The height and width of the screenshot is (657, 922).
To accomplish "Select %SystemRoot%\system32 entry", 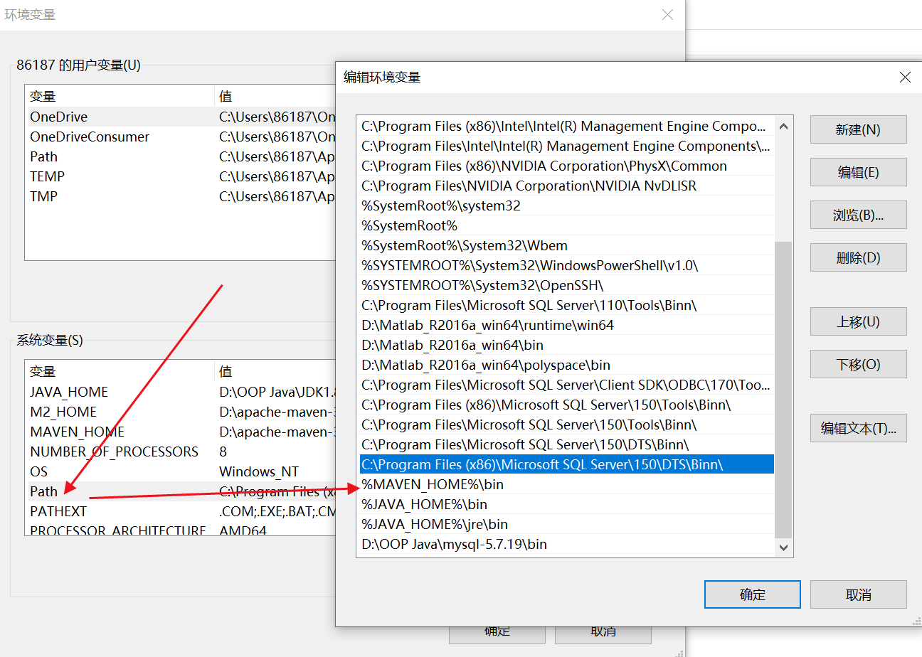I will [x=566, y=205].
